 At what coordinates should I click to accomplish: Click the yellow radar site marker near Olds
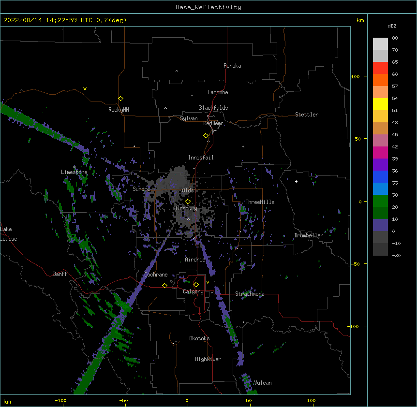(188, 202)
